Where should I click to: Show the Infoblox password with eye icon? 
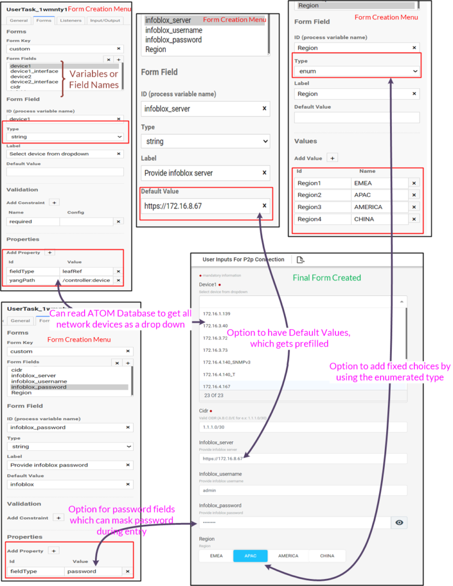pos(399,522)
